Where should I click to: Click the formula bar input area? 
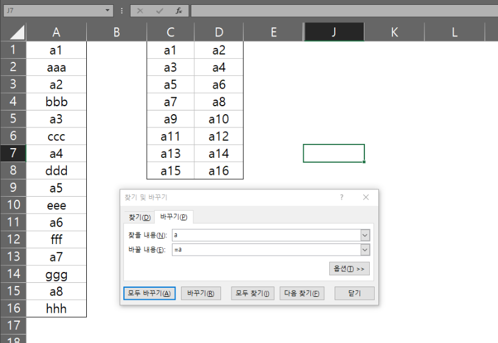pos(344,11)
